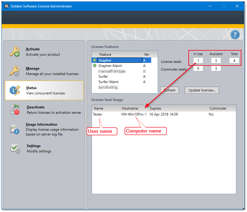The width and height of the screenshot is (247, 212).
Task: Open Manage all your installed licenses
Action: 44,71
